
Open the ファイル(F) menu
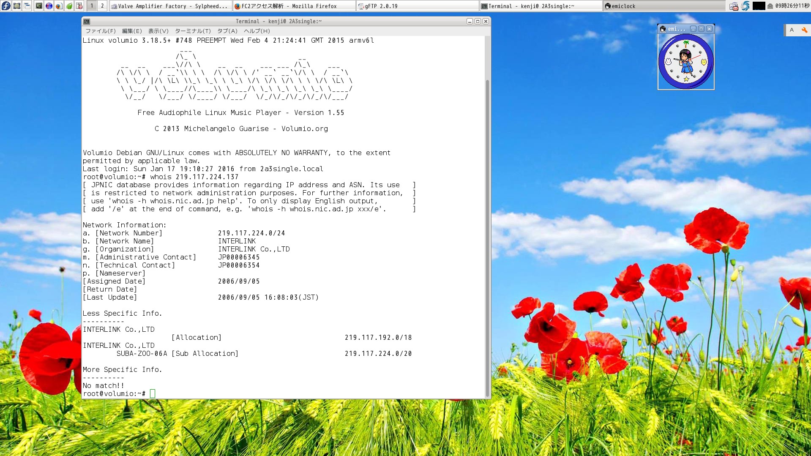(101, 31)
